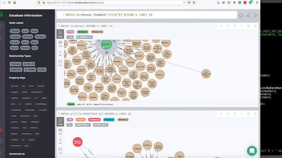Screen dimensions: 282x158
Task: Reload the page in the browser toolbar
Action: (x=9, y=3)
